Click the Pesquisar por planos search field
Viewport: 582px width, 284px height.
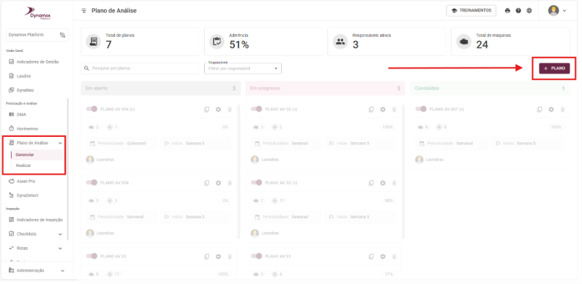click(141, 68)
